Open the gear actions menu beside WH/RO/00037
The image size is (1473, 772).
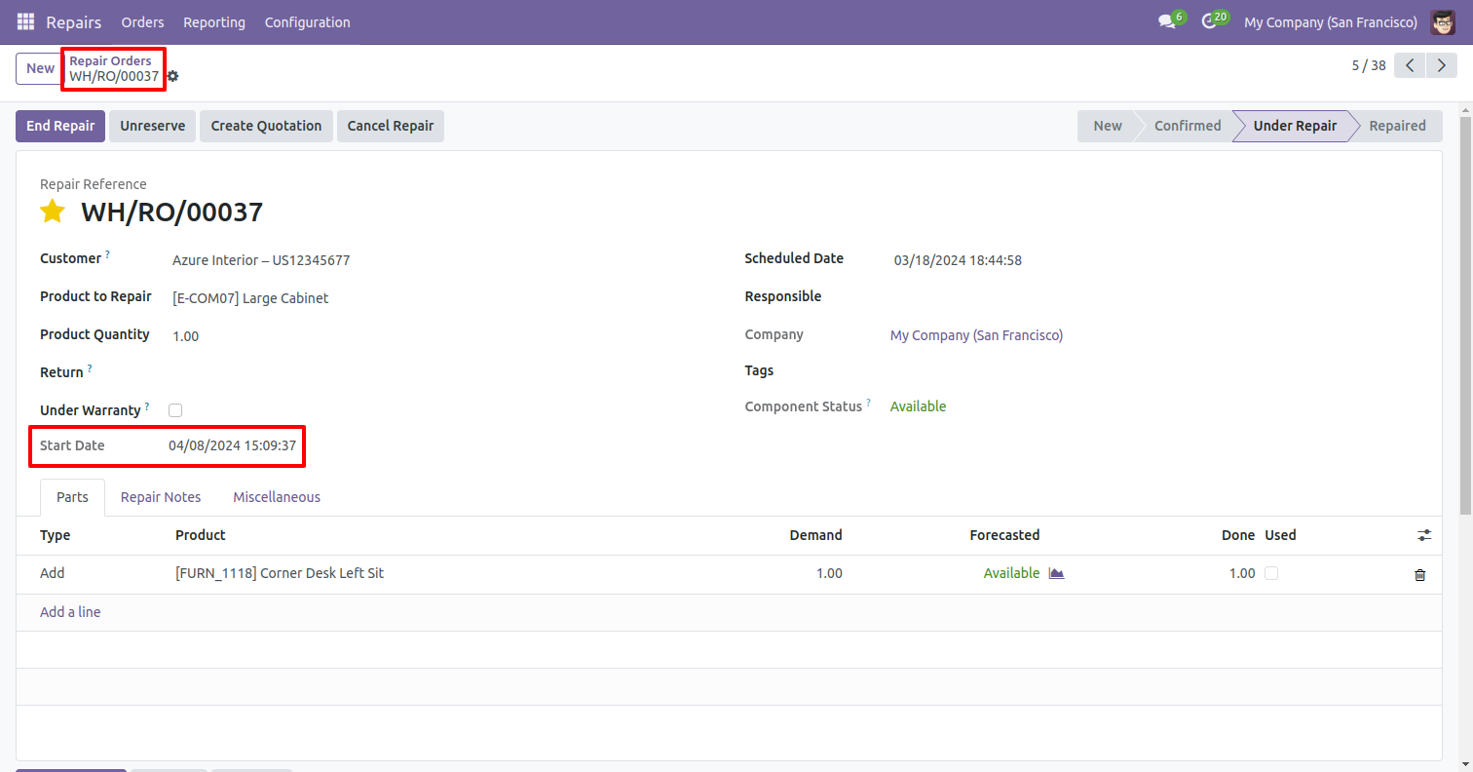(x=172, y=76)
